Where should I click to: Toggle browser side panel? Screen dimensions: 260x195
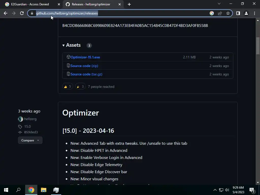click(x=238, y=13)
